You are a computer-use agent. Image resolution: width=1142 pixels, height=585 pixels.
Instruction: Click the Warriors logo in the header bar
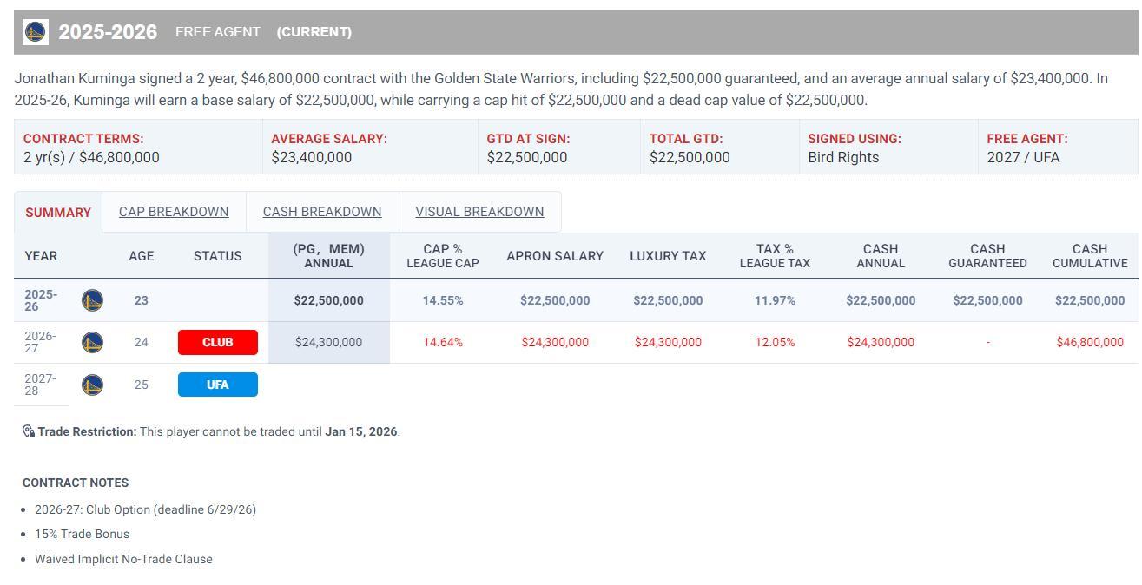(35, 32)
